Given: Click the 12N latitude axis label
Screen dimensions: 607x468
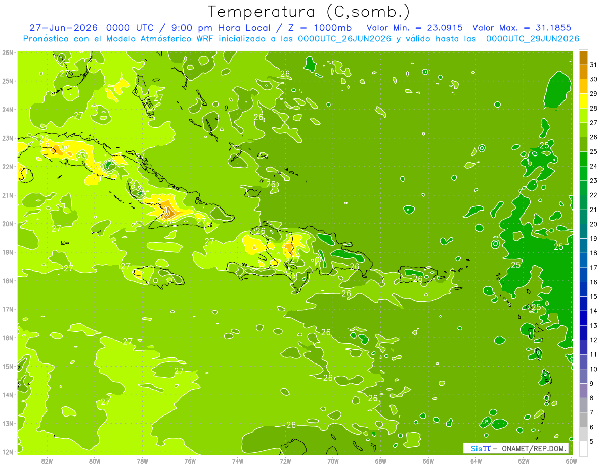Looking at the screenshot, I should point(7,452).
